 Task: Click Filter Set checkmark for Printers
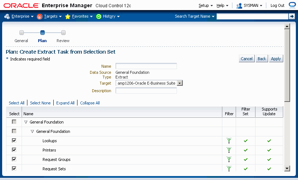coord(245,150)
